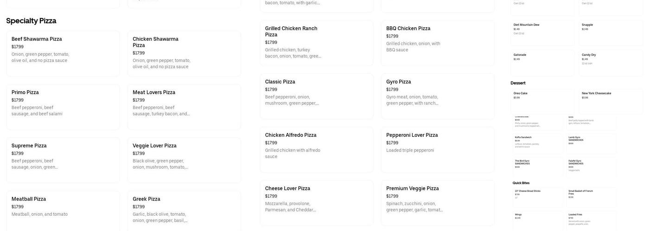Choose the Classic Pizza card

(x=317, y=96)
